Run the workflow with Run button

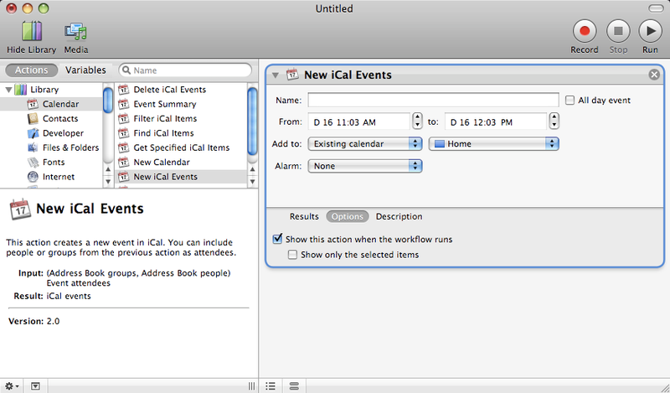[x=650, y=31]
